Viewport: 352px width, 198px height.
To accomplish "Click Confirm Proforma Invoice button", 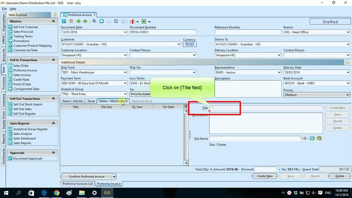I will pos(86,177).
